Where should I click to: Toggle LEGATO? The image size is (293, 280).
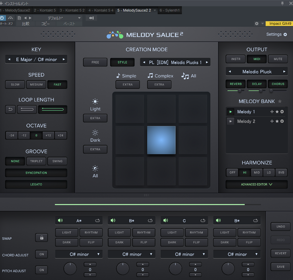pos(36,184)
